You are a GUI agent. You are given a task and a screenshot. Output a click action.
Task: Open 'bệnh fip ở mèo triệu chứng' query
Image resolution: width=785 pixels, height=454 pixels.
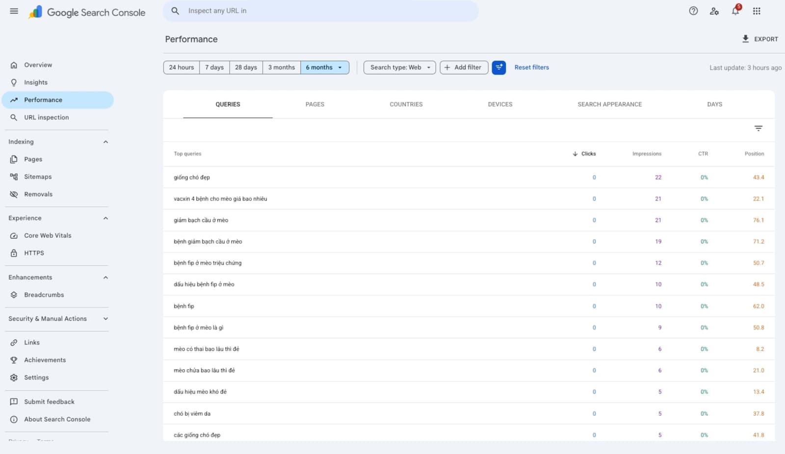pos(469,263)
